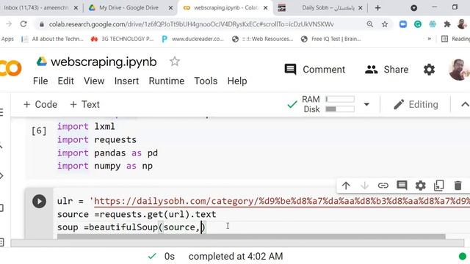Go forward in browser history
Screen dimensions: 470x264
(9, 24)
